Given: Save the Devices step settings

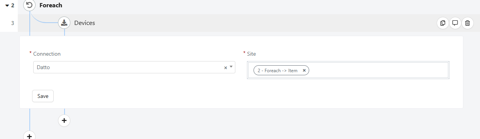Looking at the screenshot, I should pos(43,96).
